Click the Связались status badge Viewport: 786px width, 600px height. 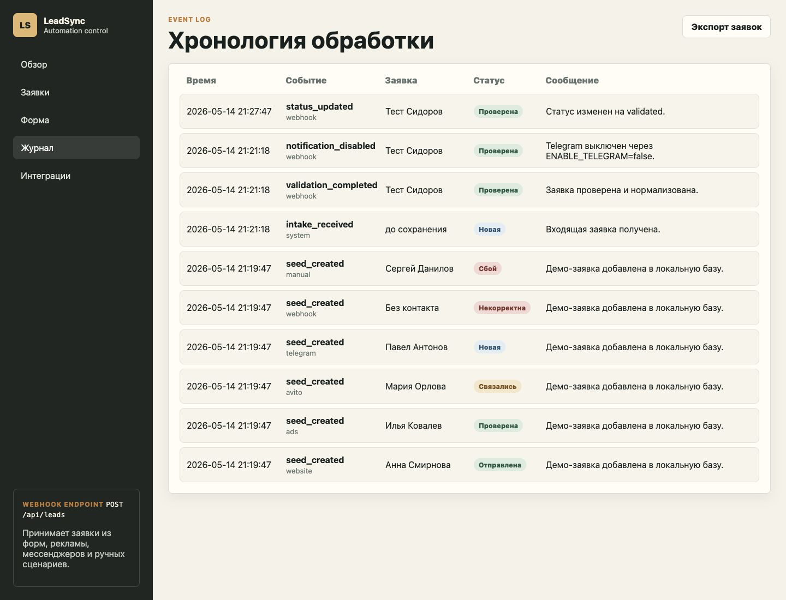(497, 386)
